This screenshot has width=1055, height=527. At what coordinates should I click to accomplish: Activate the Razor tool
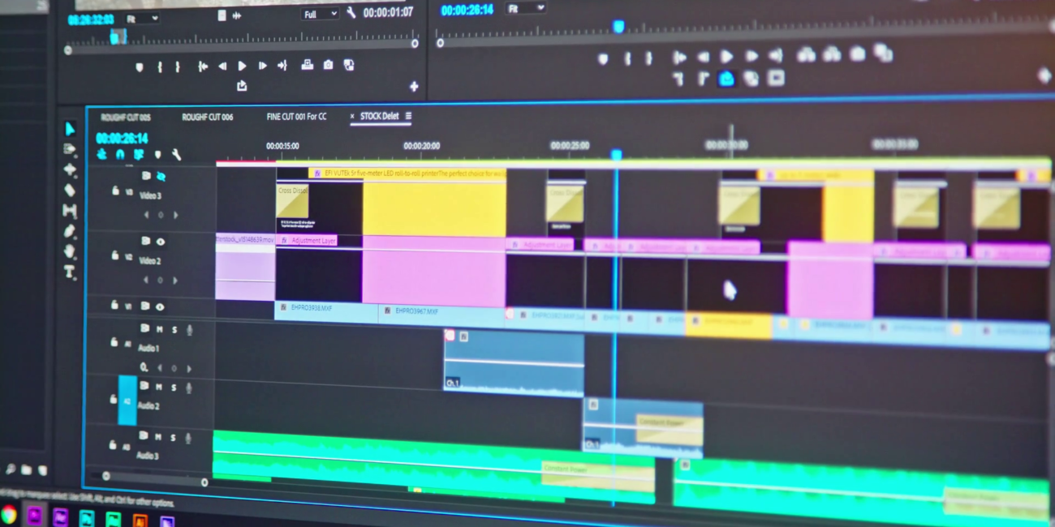click(70, 190)
